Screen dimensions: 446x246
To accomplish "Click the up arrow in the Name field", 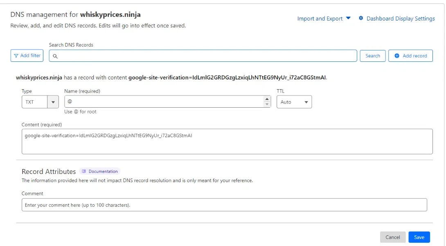I will coord(267,99).
